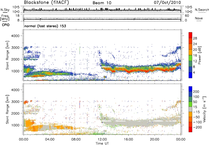The image size is (209, 145).
Task: Click the "-100" label on Velocity colorbar
Action: [x=198, y=122]
